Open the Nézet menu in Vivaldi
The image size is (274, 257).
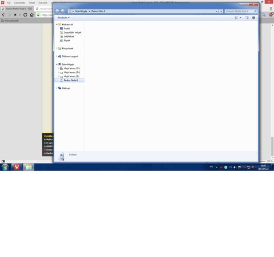(x=32, y=3)
